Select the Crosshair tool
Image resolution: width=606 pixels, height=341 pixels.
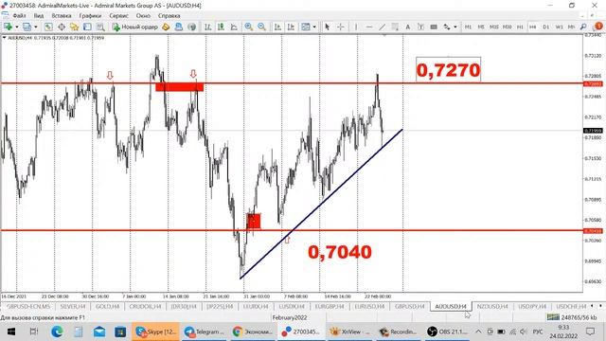[x=341, y=27]
